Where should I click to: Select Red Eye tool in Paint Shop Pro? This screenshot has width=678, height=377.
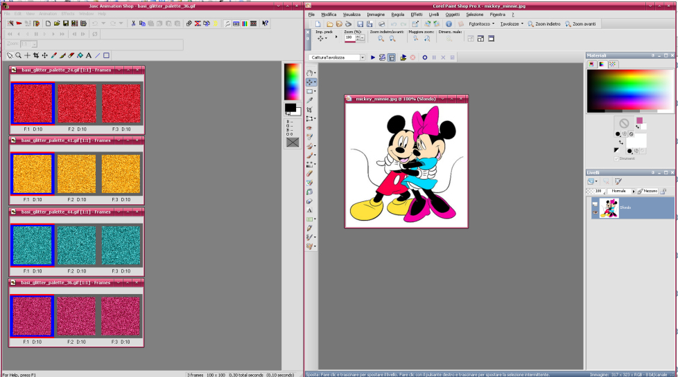point(310,128)
